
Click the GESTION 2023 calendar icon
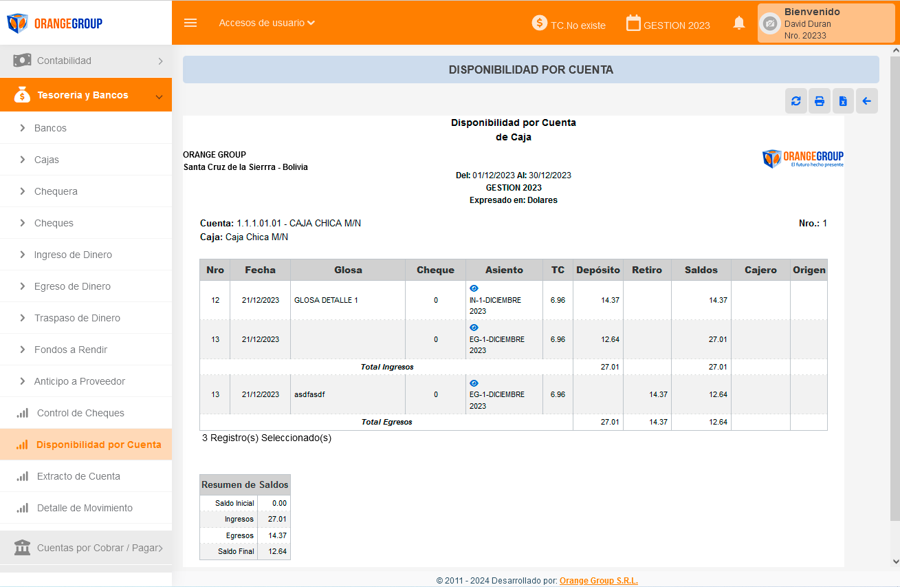633,23
